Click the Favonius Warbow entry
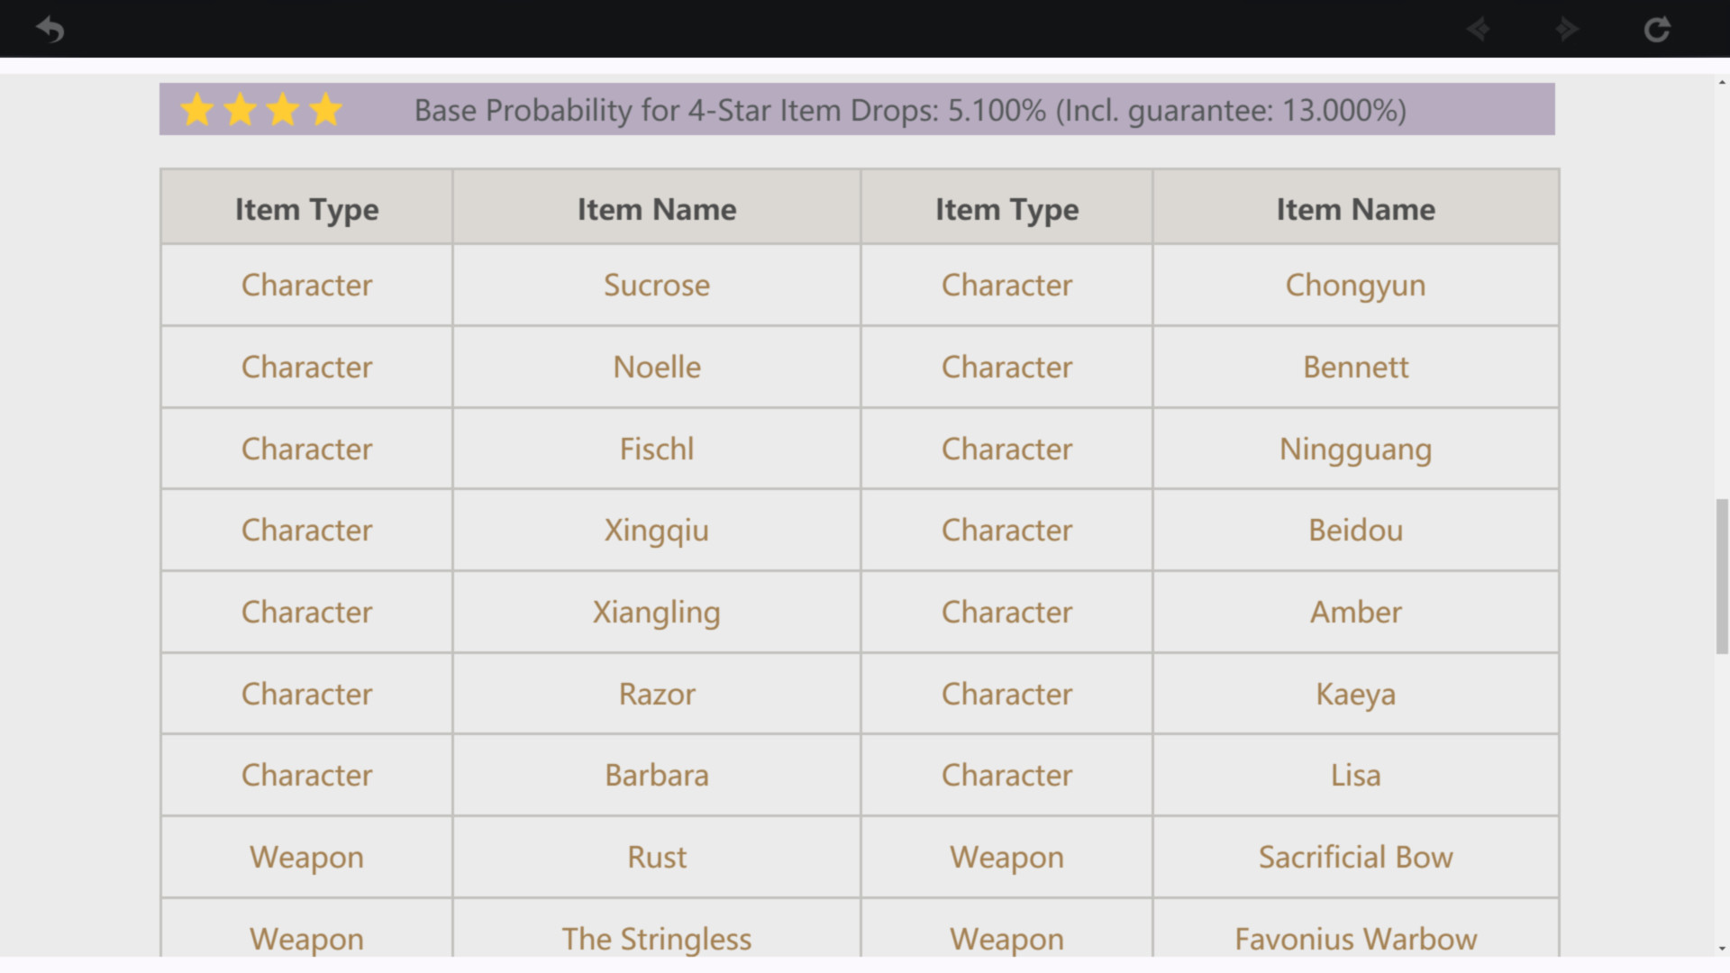1730x973 pixels. pos(1355,938)
